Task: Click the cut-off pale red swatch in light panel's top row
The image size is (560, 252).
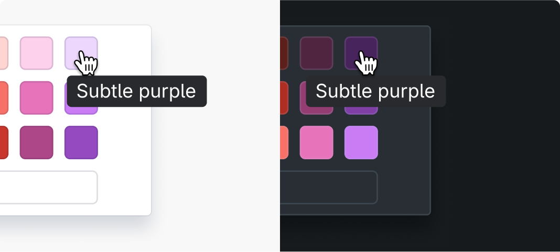Action: pyautogui.click(x=4, y=53)
